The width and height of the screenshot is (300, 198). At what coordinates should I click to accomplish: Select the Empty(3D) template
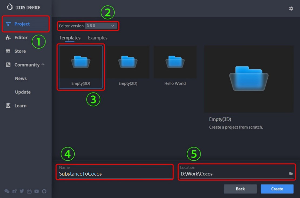(81, 67)
